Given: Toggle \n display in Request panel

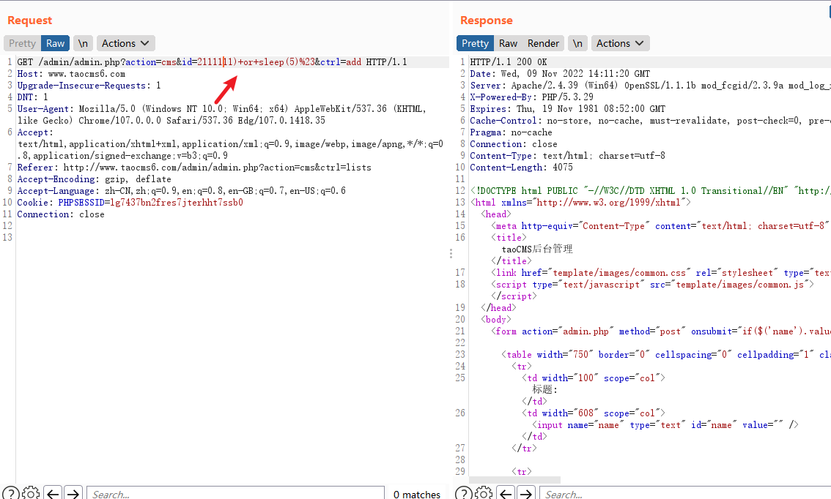Looking at the screenshot, I should pyautogui.click(x=83, y=43).
